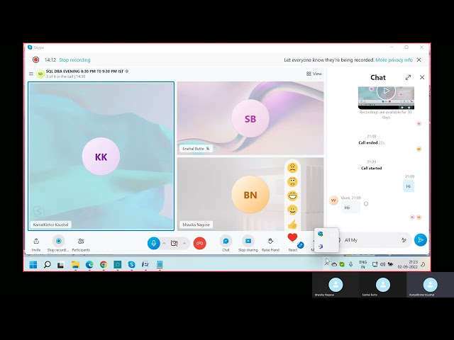
Task: Click the Invite share icon
Action: (x=36, y=241)
